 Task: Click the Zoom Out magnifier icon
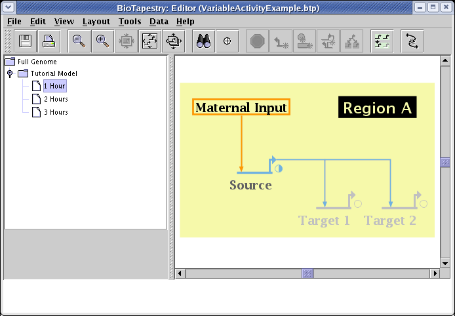click(x=79, y=41)
